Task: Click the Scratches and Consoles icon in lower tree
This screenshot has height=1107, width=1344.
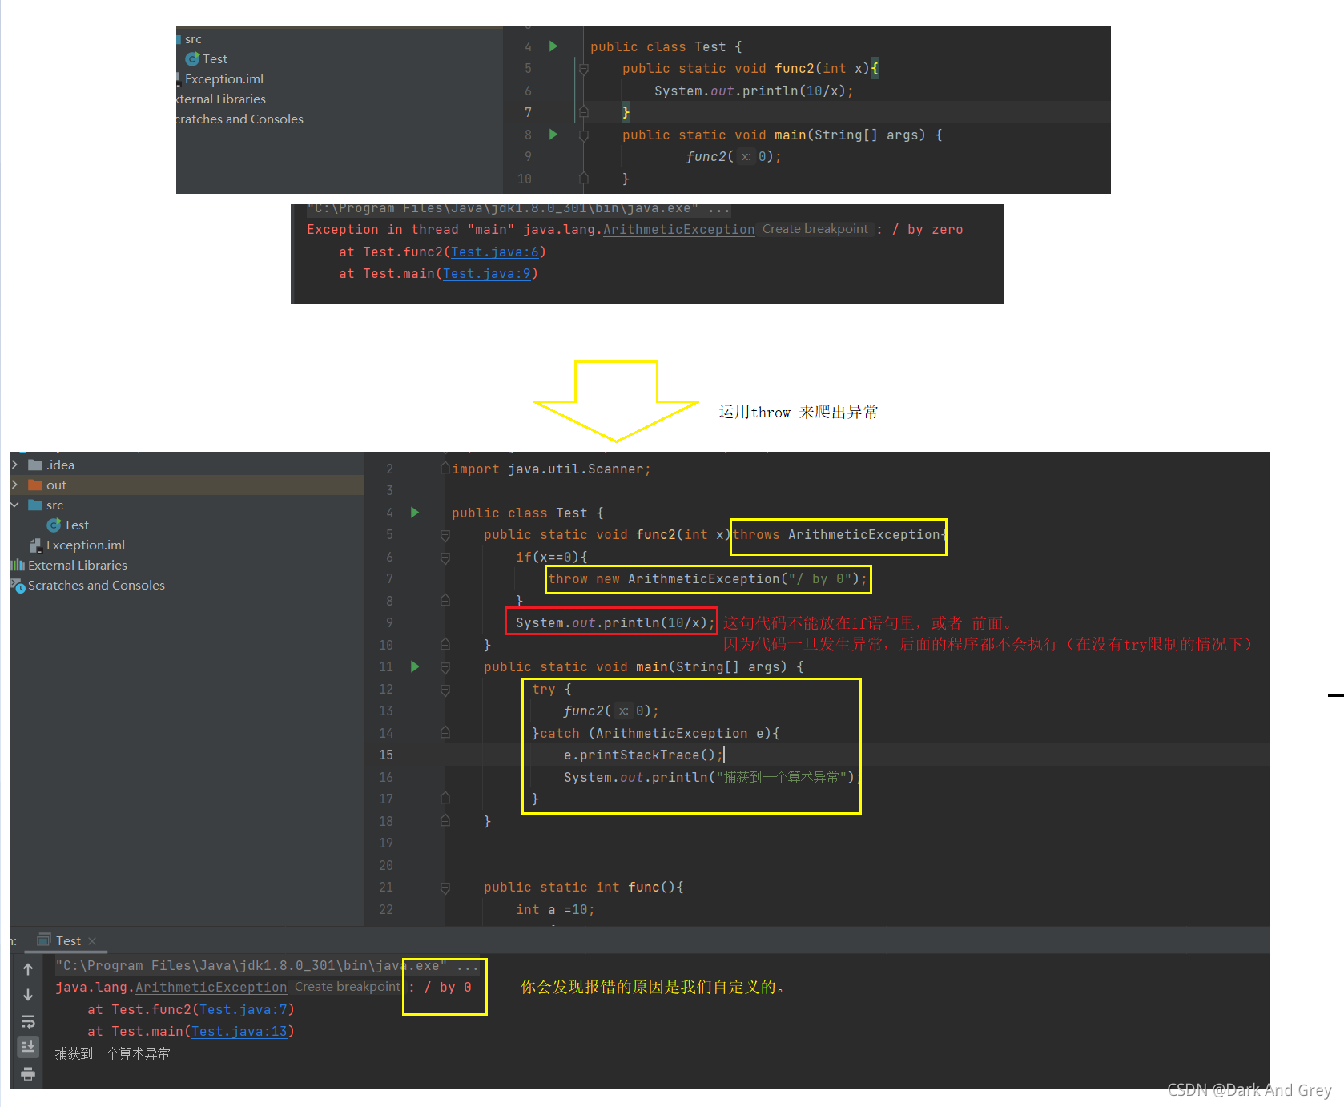Action: click(x=18, y=586)
